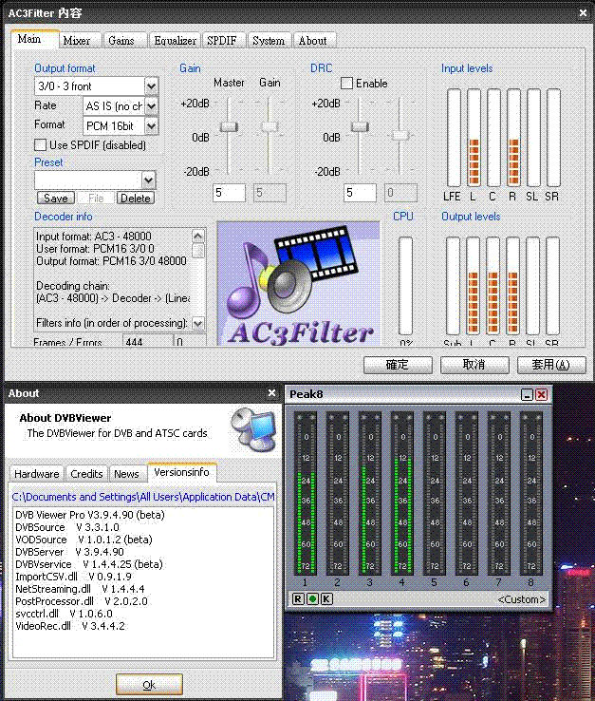The height and width of the screenshot is (701, 595).
Task: Click the DRC value field showing 5
Action: (360, 193)
